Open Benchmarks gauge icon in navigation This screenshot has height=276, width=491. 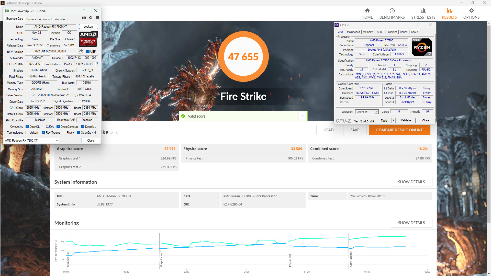click(x=392, y=10)
